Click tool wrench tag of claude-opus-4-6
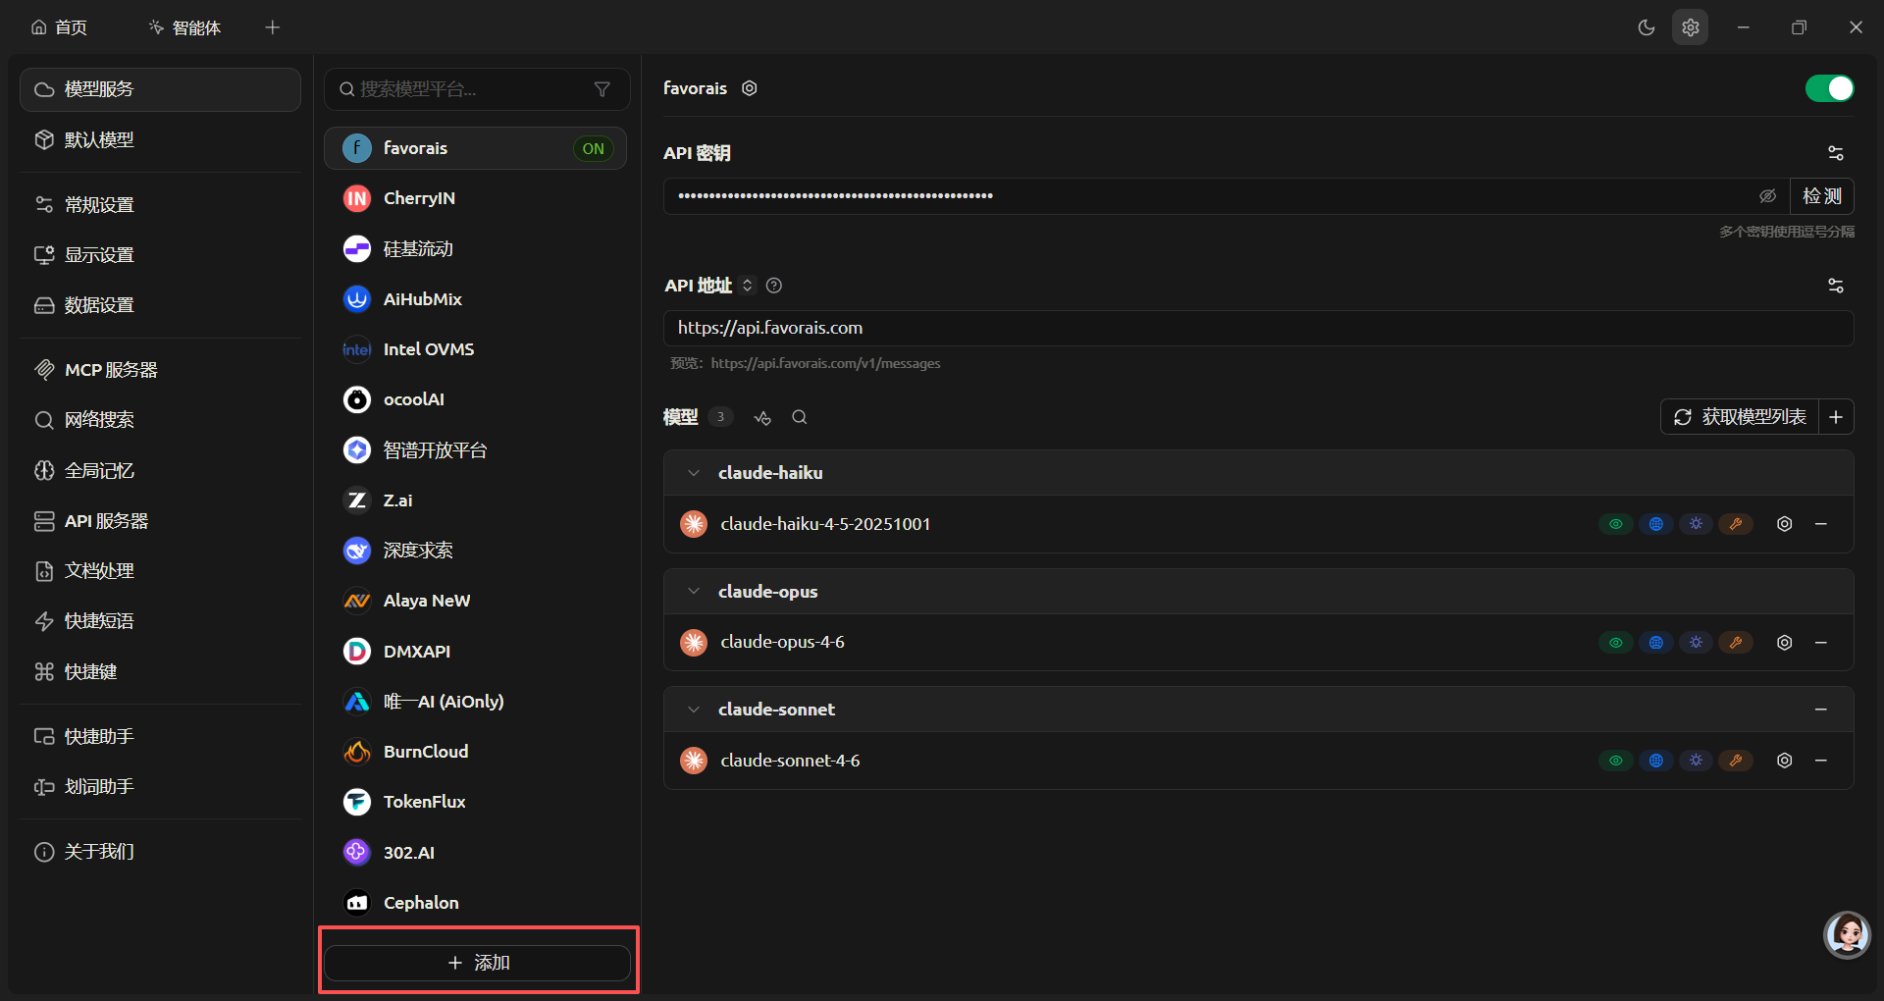Image resolution: width=1884 pixels, height=1001 pixels. 1736,643
